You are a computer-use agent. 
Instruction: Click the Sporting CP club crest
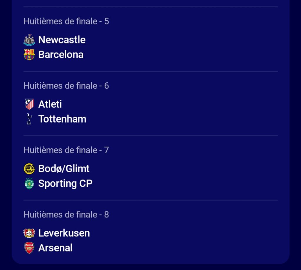(29, 183)
